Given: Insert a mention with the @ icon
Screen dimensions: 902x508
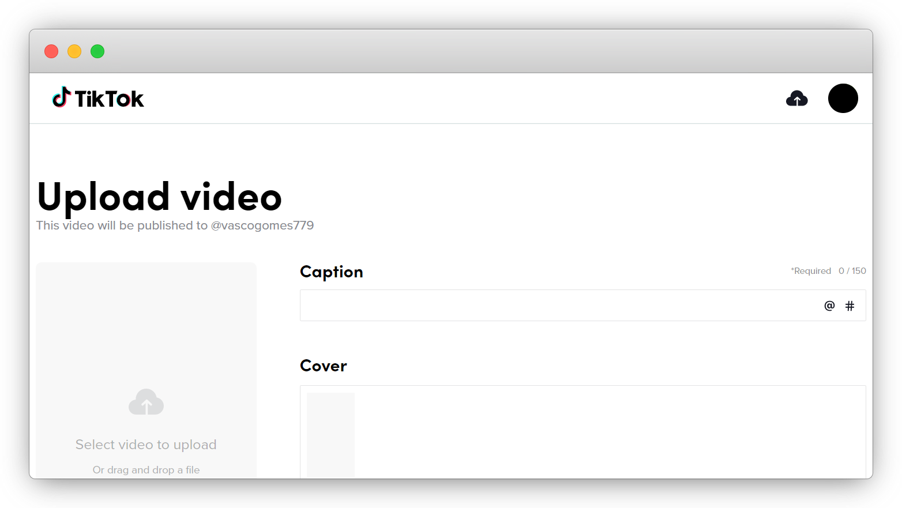Looking at the screenshot, I should (829, 306).
